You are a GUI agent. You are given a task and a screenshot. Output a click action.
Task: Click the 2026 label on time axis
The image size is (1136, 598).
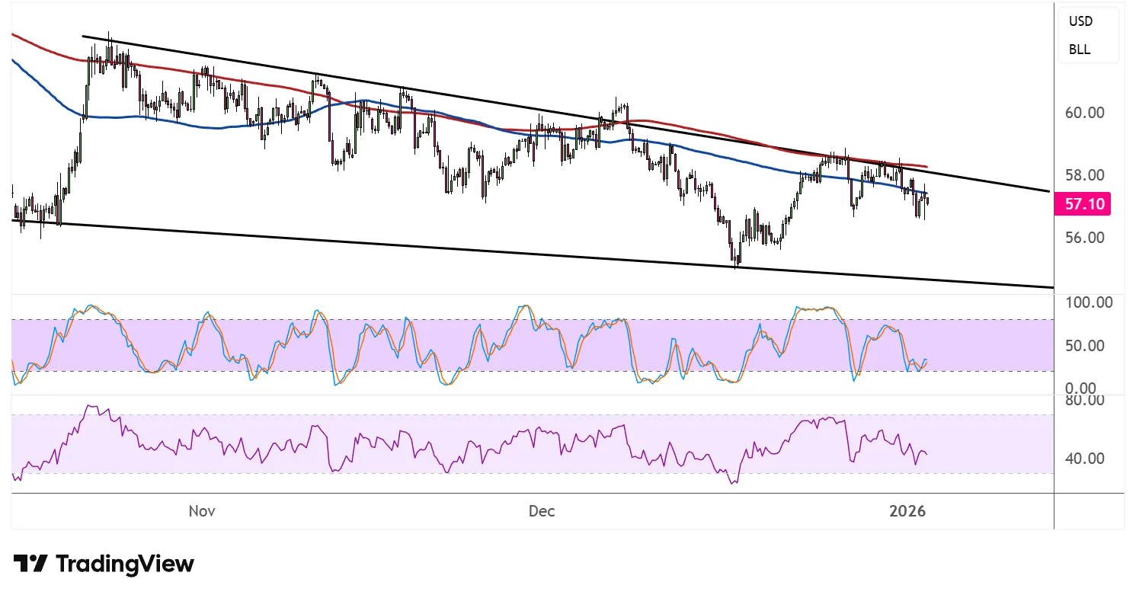907,511
